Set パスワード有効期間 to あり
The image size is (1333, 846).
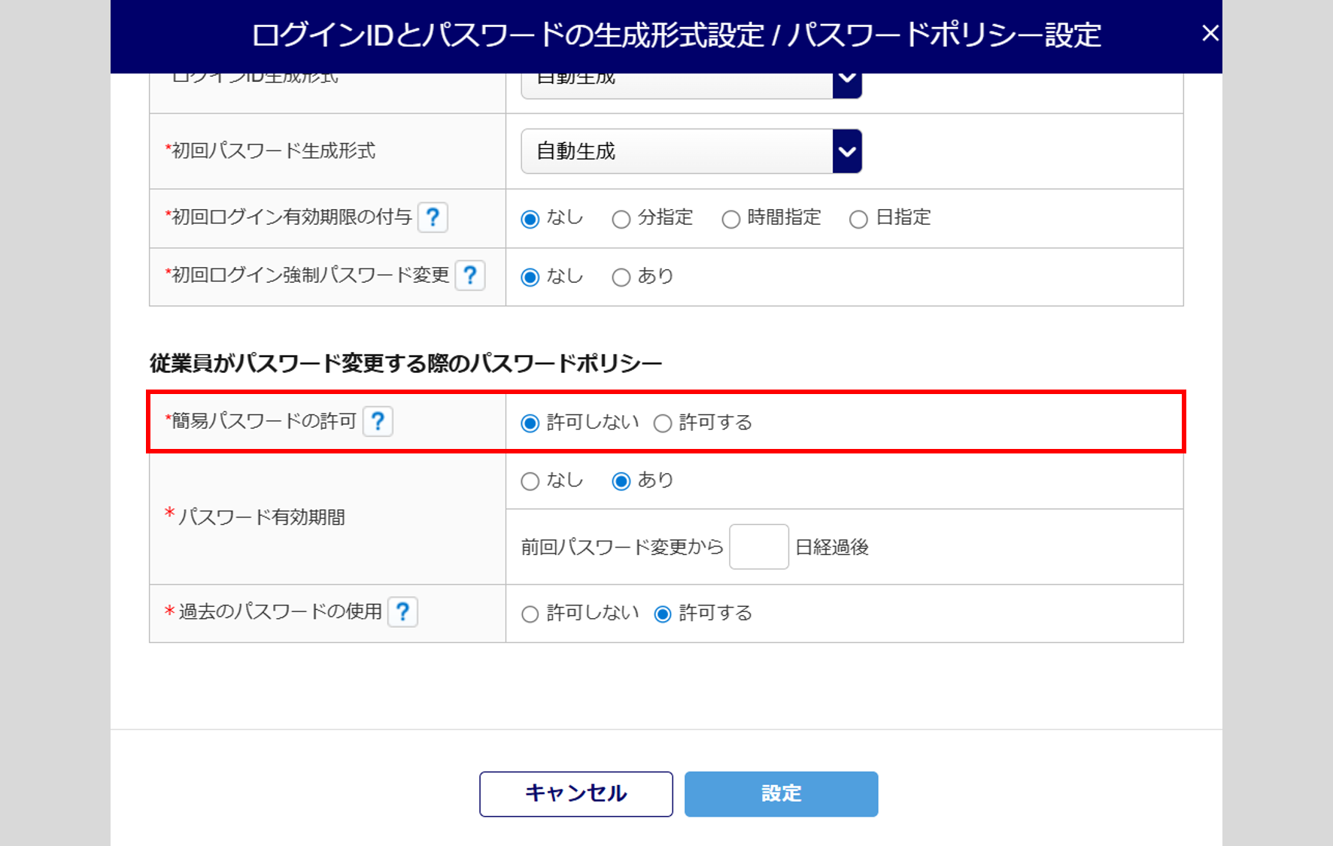point(621,481)
